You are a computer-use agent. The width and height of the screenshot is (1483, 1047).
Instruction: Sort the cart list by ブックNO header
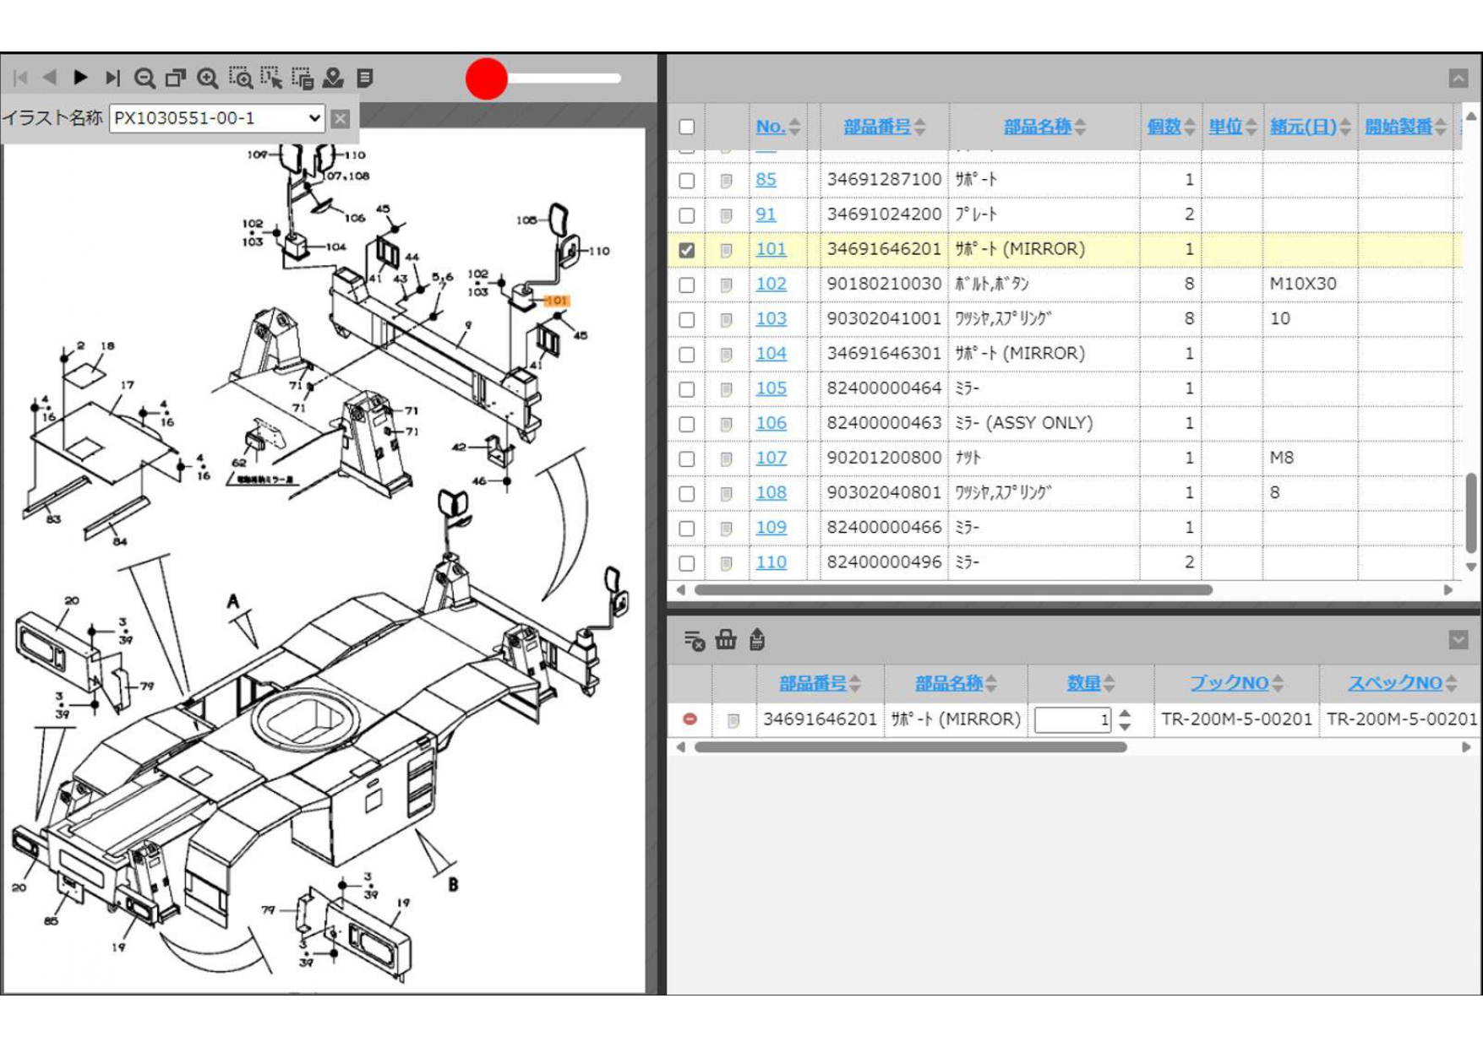tap(1229, 683)
